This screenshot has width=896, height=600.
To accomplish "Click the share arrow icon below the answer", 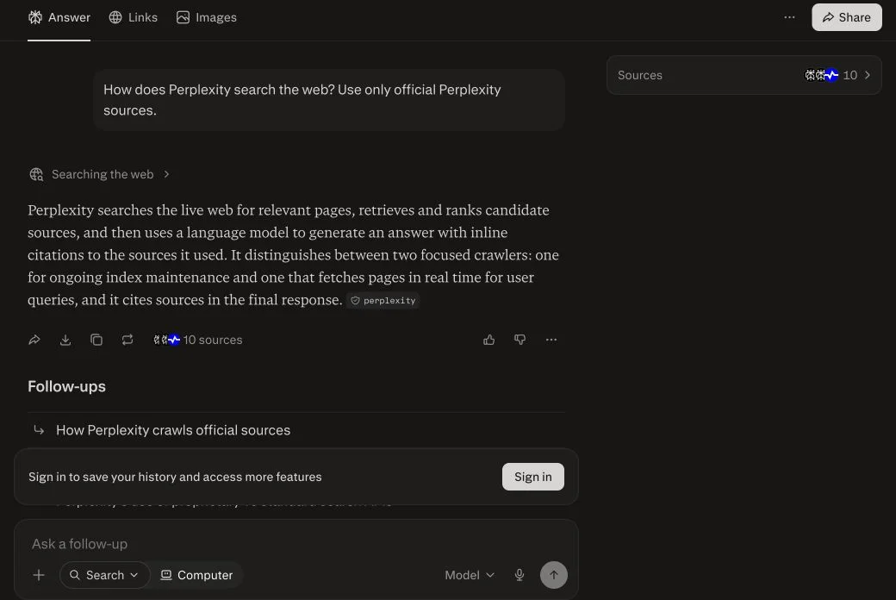I will point(34,340).
